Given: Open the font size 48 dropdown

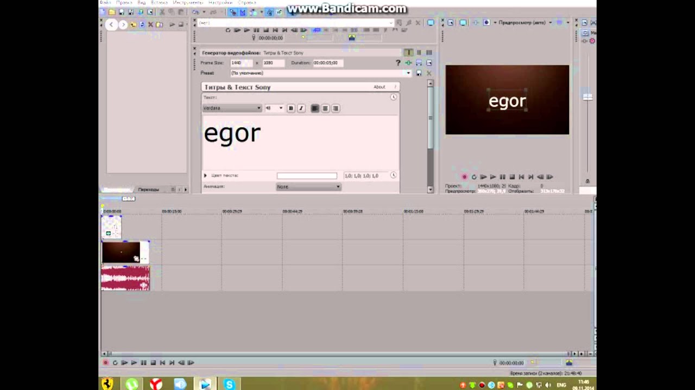Looking at the screenshot, I should (274, 108).
